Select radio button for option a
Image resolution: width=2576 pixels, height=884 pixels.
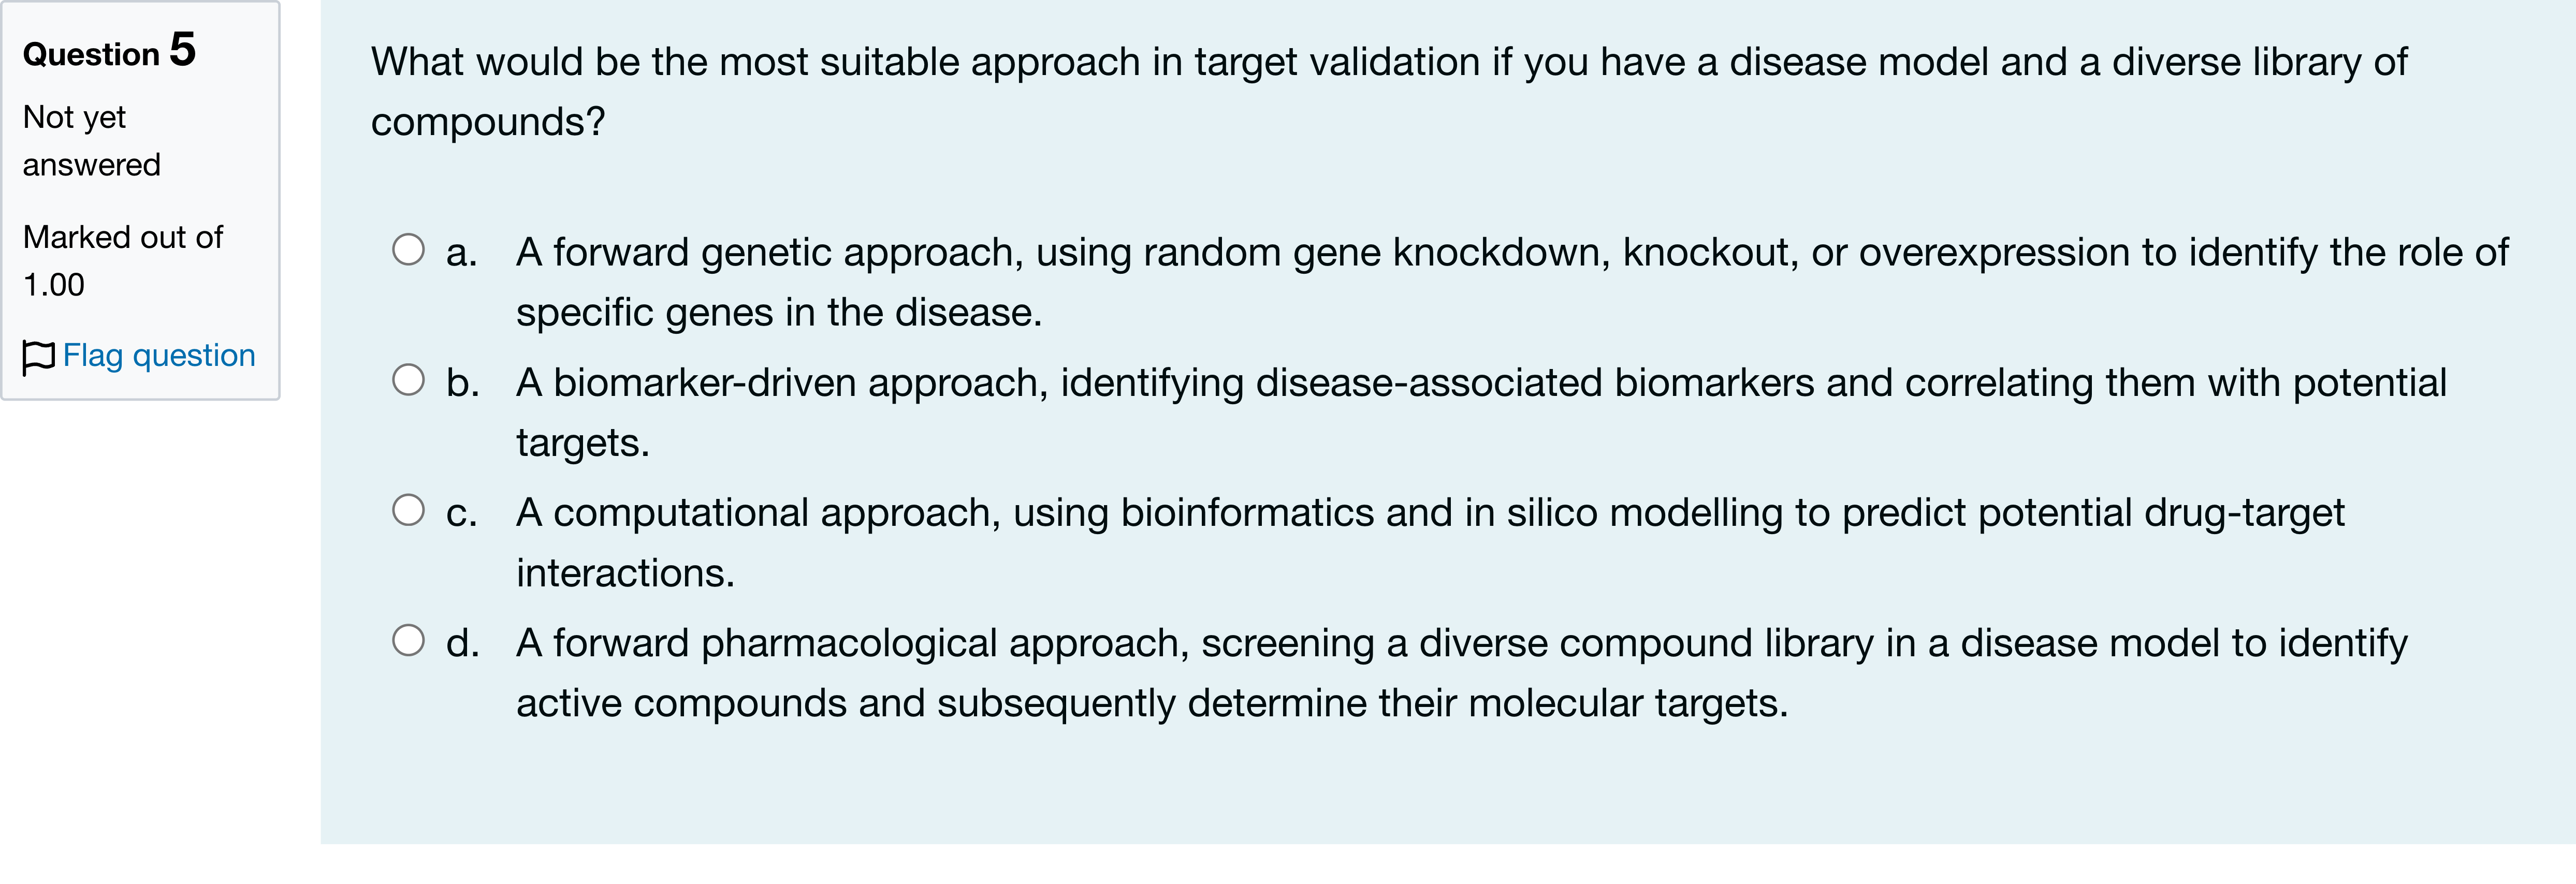[408, 249]
